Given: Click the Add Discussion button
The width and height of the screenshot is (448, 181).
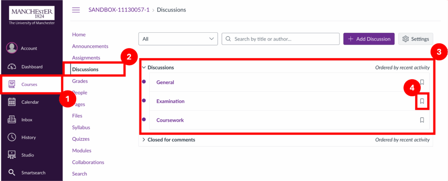Looking at the screenshot, I should click(369, 39).
